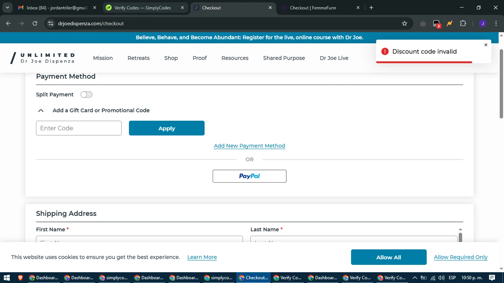Open the extension icon with red badge

436,23
